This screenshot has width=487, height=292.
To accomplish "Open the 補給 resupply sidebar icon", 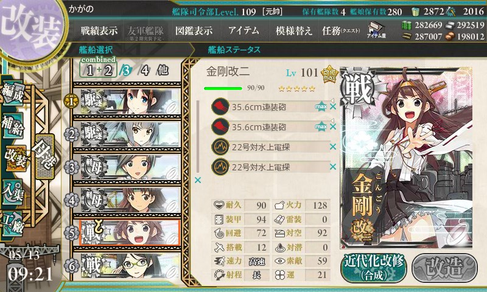I will 12,127.
